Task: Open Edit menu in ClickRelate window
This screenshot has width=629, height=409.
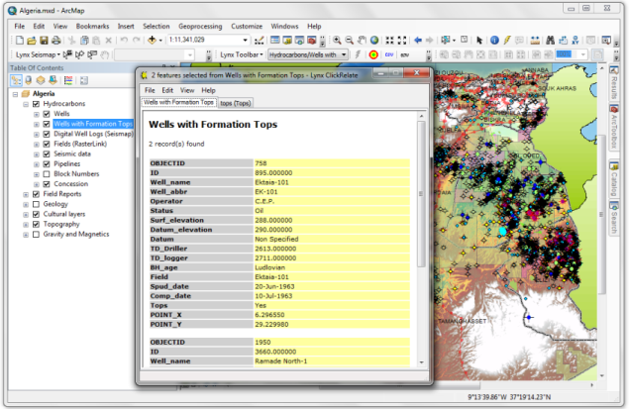Action: point(167,90)
